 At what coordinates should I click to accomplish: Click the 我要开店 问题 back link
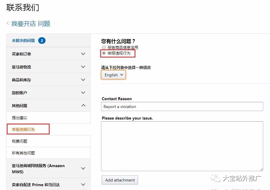31,24
